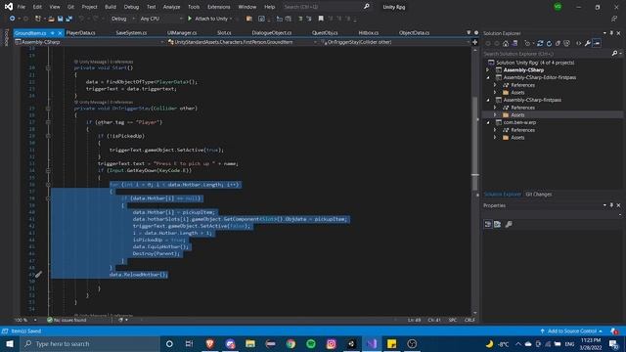The image size is (626, 352).
Task: Click the Save All toolbar icon
Action: coord(69,19)
